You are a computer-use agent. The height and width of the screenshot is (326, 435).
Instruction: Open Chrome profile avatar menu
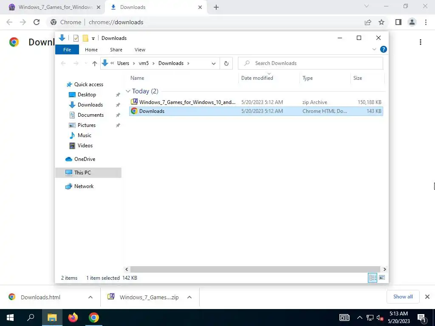click(x=412, y=22)
